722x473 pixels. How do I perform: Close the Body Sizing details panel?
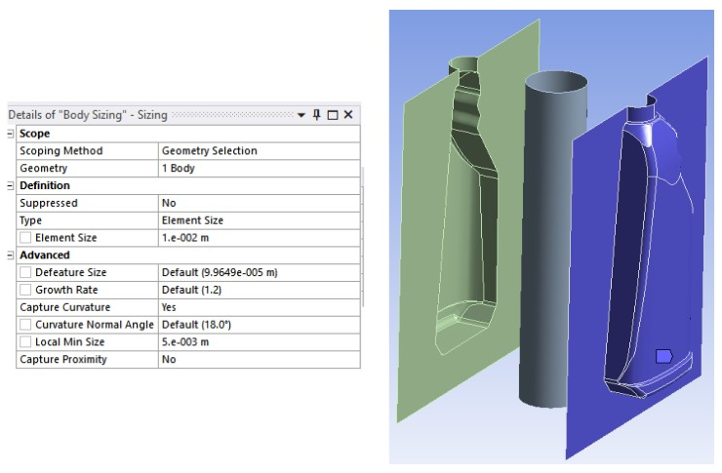coord(348,115)
